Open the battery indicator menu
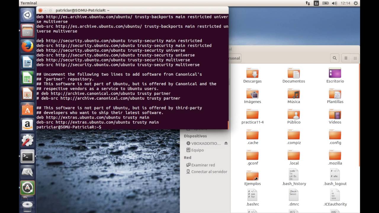Screen dimensions: 379x213 (325, 3)
